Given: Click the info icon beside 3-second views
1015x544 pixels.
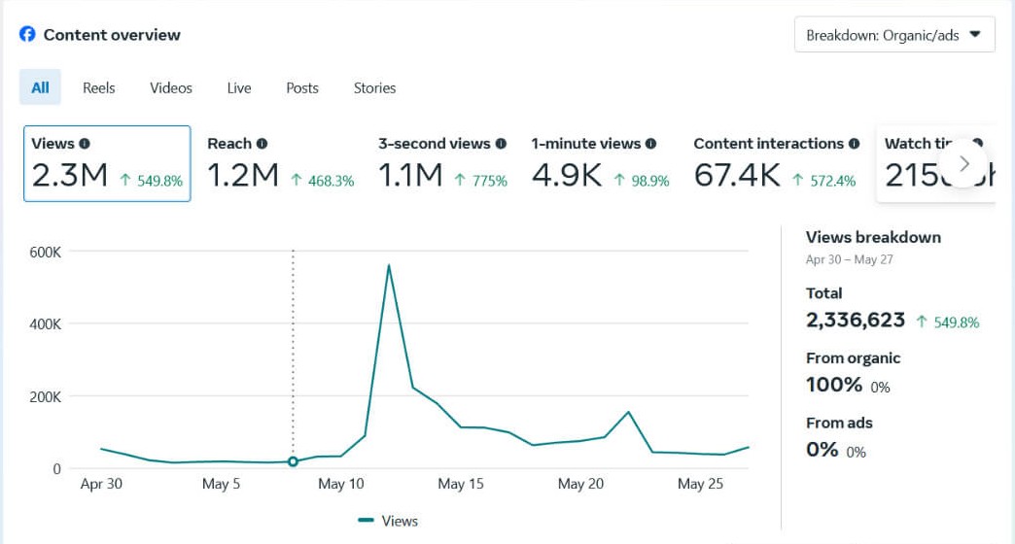Looking at the screenshot, I should pyautogui.click(x=501, y=144).
